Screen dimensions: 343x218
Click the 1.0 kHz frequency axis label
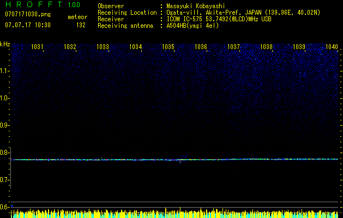click(4, 98)
